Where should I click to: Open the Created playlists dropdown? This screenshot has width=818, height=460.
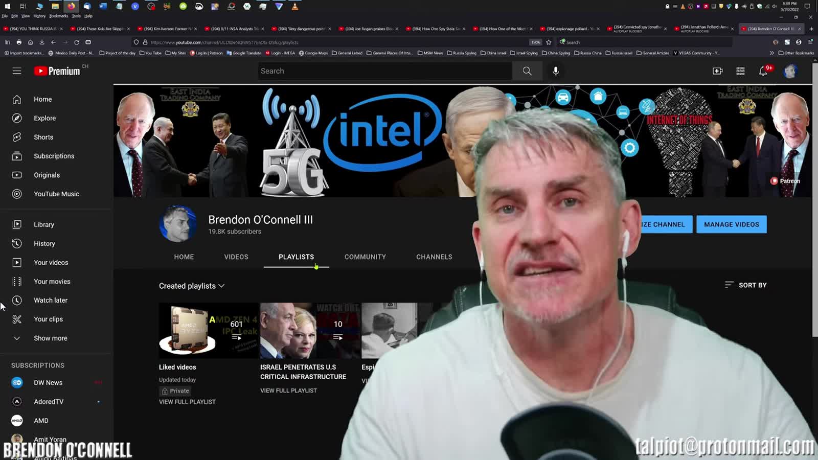tap(192, 286)
